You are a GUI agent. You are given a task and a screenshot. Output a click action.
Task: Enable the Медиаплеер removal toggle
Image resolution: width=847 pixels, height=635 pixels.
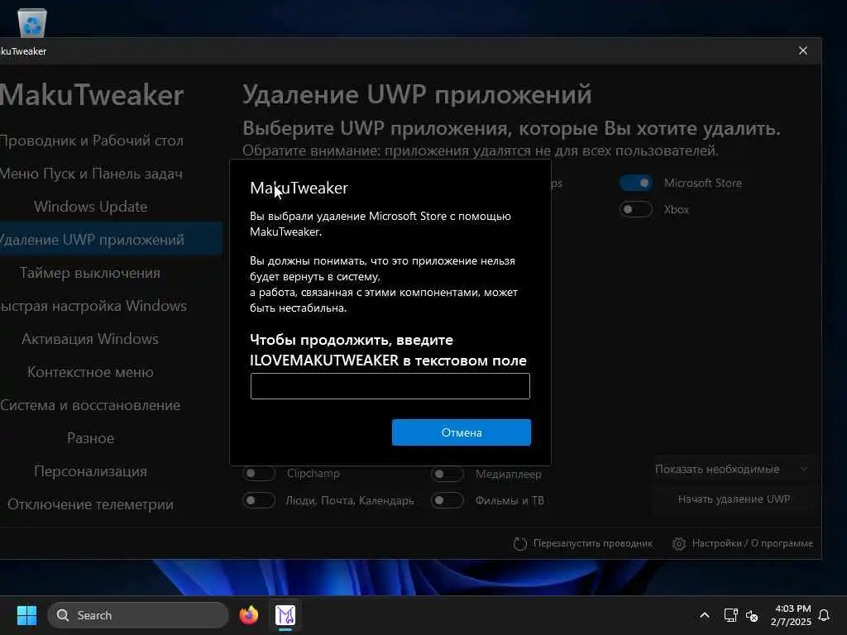447,474
